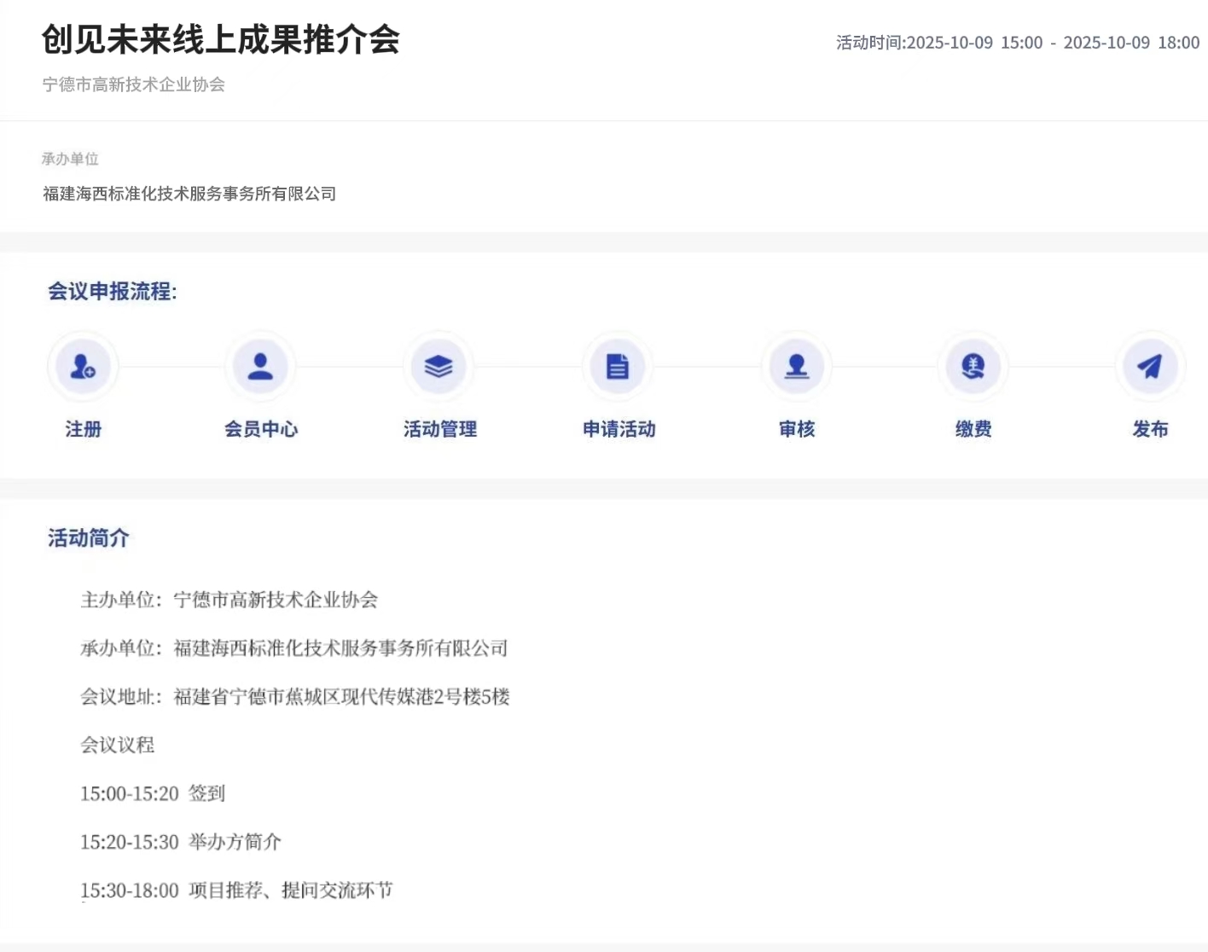Select the 缴费 step label
This screenshot has width=1208, height=952.
[x=973, y=429]
